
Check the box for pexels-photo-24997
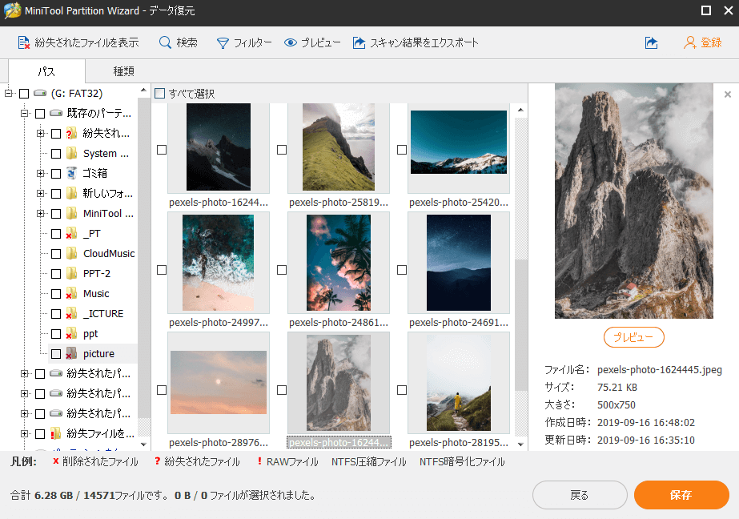[162, 270]
